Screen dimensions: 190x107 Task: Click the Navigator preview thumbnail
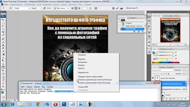[x=170, y=30]
